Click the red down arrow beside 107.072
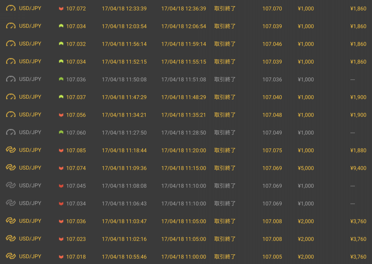The height and width of the screenshot is (264, 372). 61,9
